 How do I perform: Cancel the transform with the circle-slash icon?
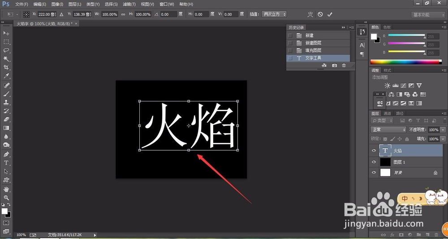pos(320,14)
